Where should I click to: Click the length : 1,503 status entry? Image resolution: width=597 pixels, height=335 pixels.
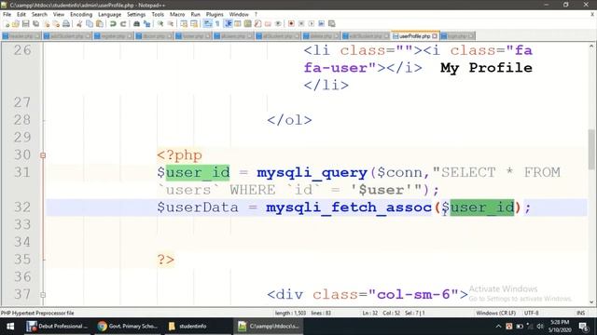290,313
